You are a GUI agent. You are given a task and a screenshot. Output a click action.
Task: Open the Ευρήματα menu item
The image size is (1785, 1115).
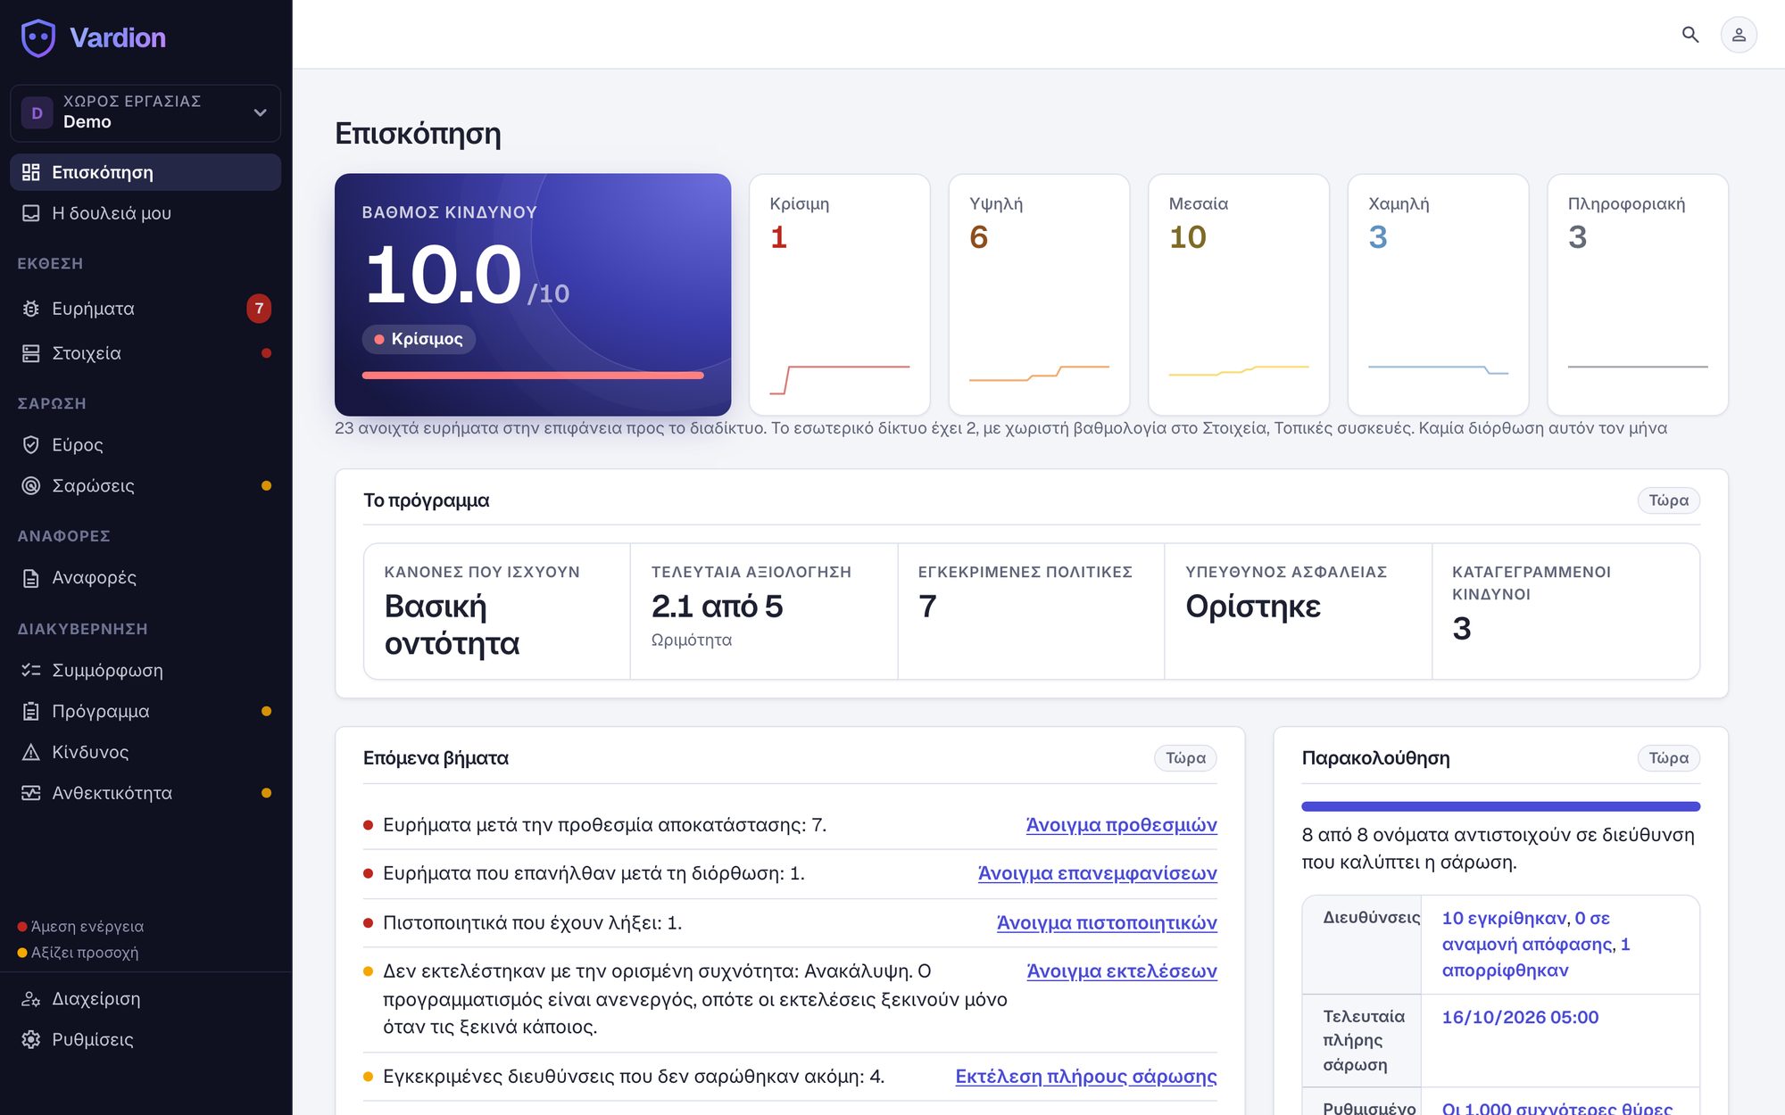(x=145, y=309)
